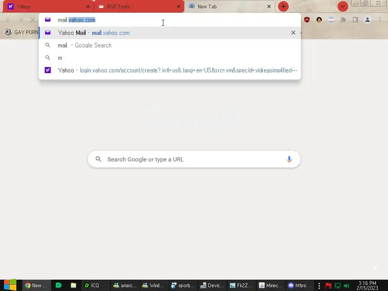Choose the 'm' search suggestion
This screenshot has height=291, width=388.
pyautogui.click(x=169, y=58)
